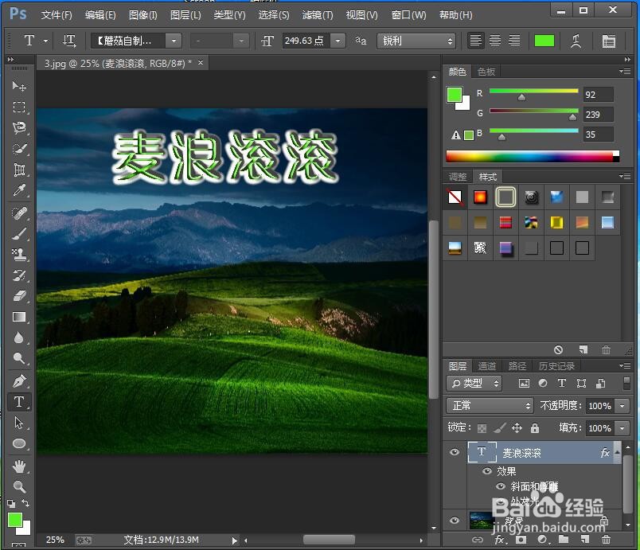Hide the 背景 background layer
This screenshot has height=550, width=640.
[455, 520]
